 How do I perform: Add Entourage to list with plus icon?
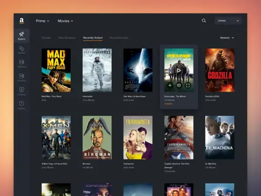[170, 85]
